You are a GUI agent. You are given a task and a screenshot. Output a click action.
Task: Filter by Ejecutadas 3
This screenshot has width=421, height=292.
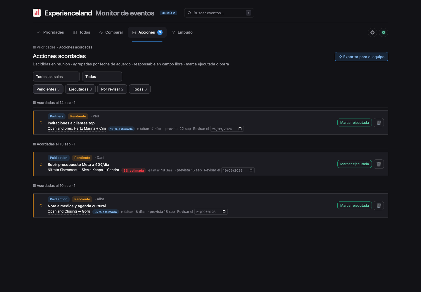pos(80,89)
